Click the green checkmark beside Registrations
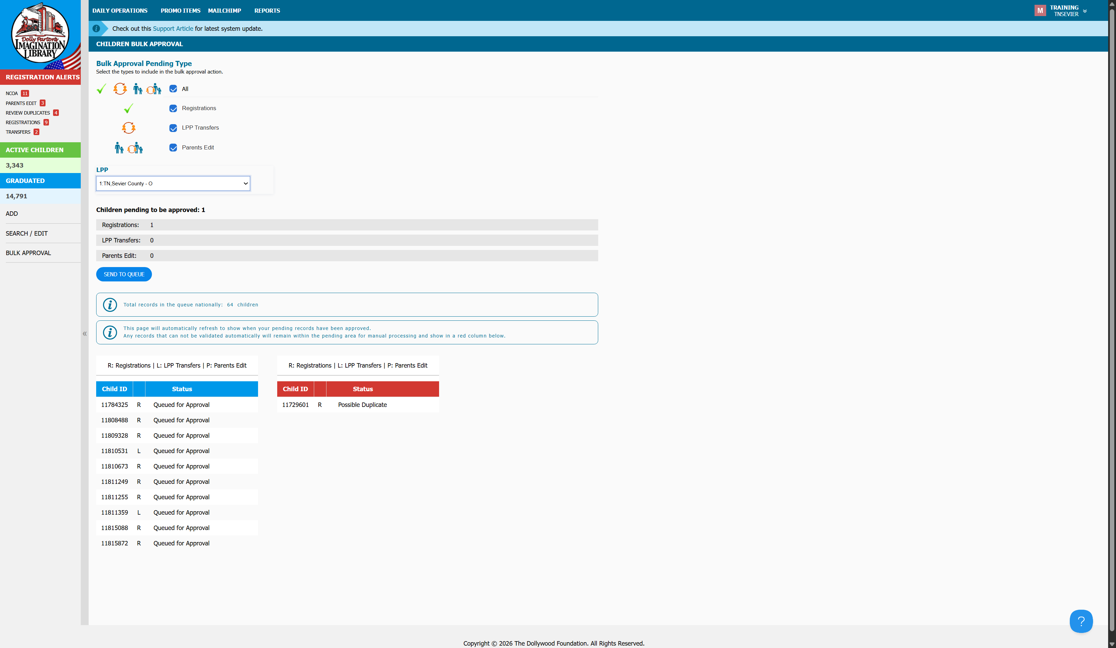This screenshot has width=1116, height=648. 128,108
